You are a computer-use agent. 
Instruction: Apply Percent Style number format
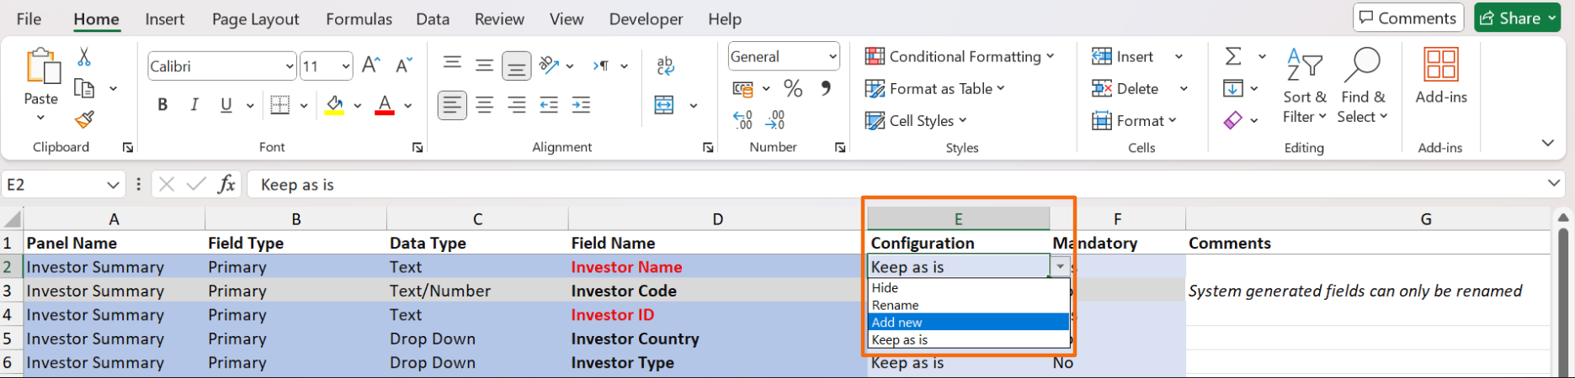pos(792,88)
